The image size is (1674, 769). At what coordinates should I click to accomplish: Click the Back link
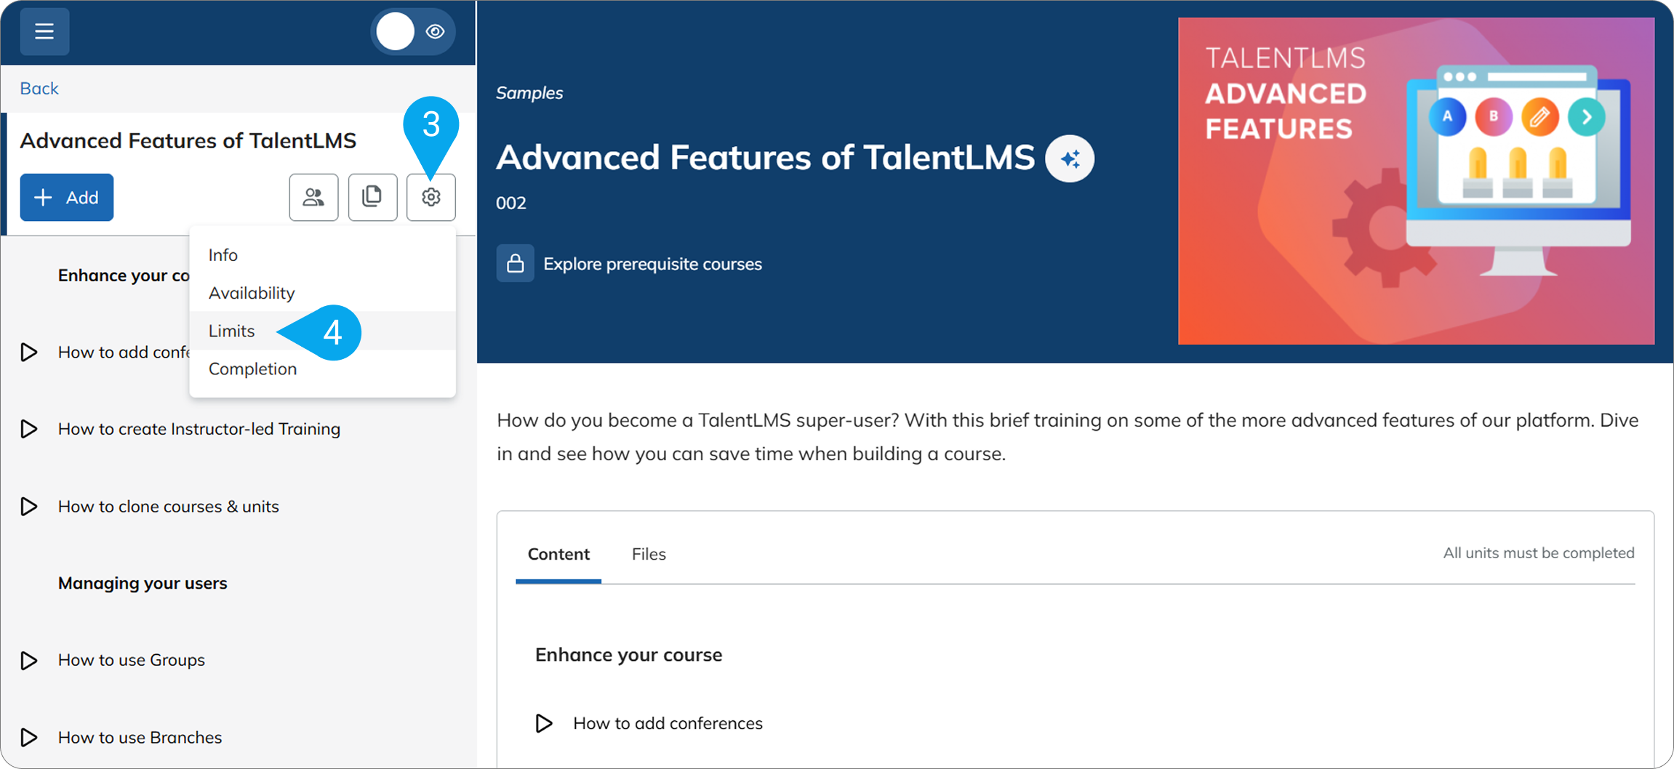(39, 89)
